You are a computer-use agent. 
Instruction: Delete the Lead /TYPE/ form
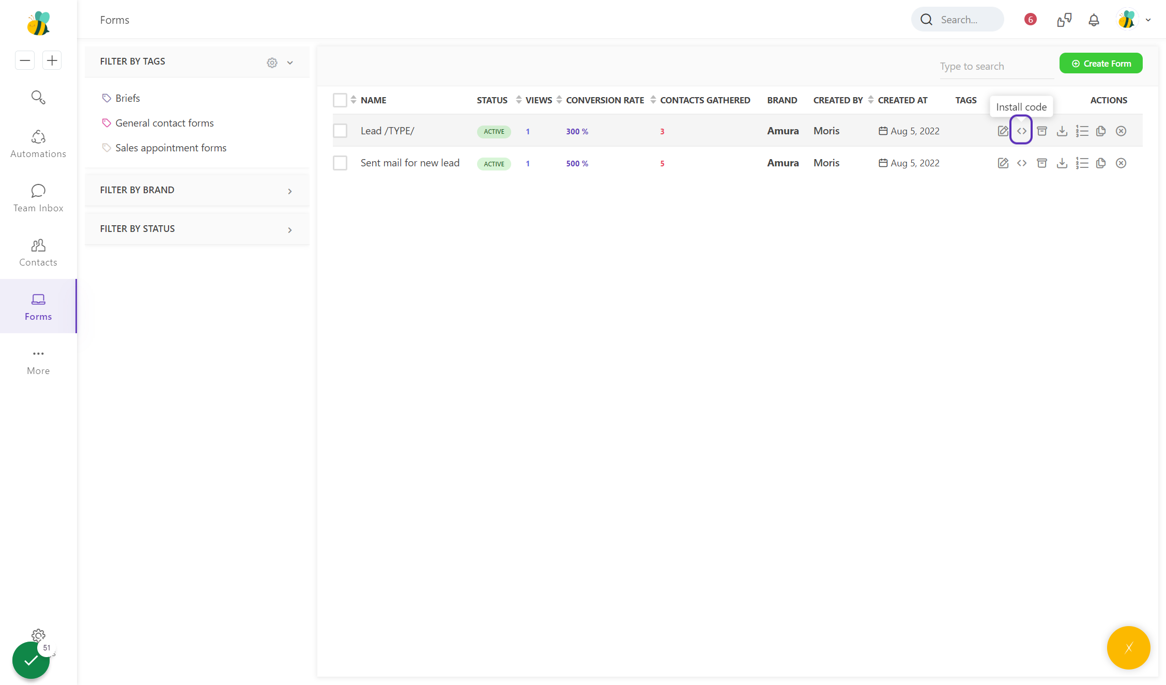click(x=1121, y=131)
